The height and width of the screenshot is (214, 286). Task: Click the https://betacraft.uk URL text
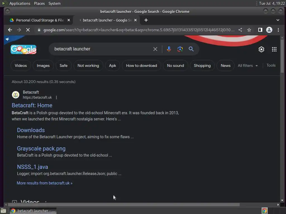click(37, 98)
